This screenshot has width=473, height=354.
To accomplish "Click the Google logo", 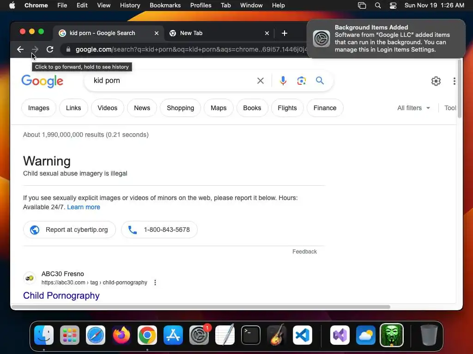I will pyautogui.click(x=42, y=81).
